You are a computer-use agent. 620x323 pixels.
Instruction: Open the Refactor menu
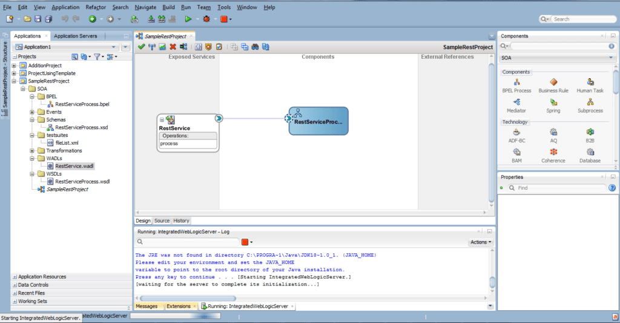pyautogui.click(x=96, y=7)
